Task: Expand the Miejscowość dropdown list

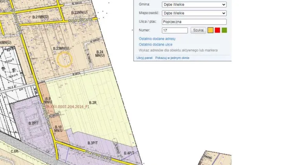Action: pyautogui.click(x=194, y=13)
